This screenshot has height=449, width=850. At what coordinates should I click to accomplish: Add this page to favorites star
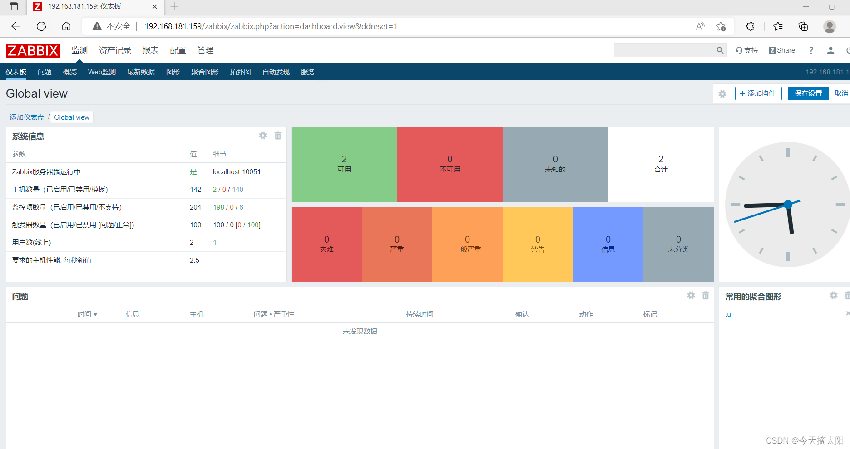pos(721,26)
